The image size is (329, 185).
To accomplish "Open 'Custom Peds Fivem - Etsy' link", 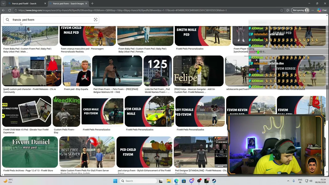I will (65, 131).
